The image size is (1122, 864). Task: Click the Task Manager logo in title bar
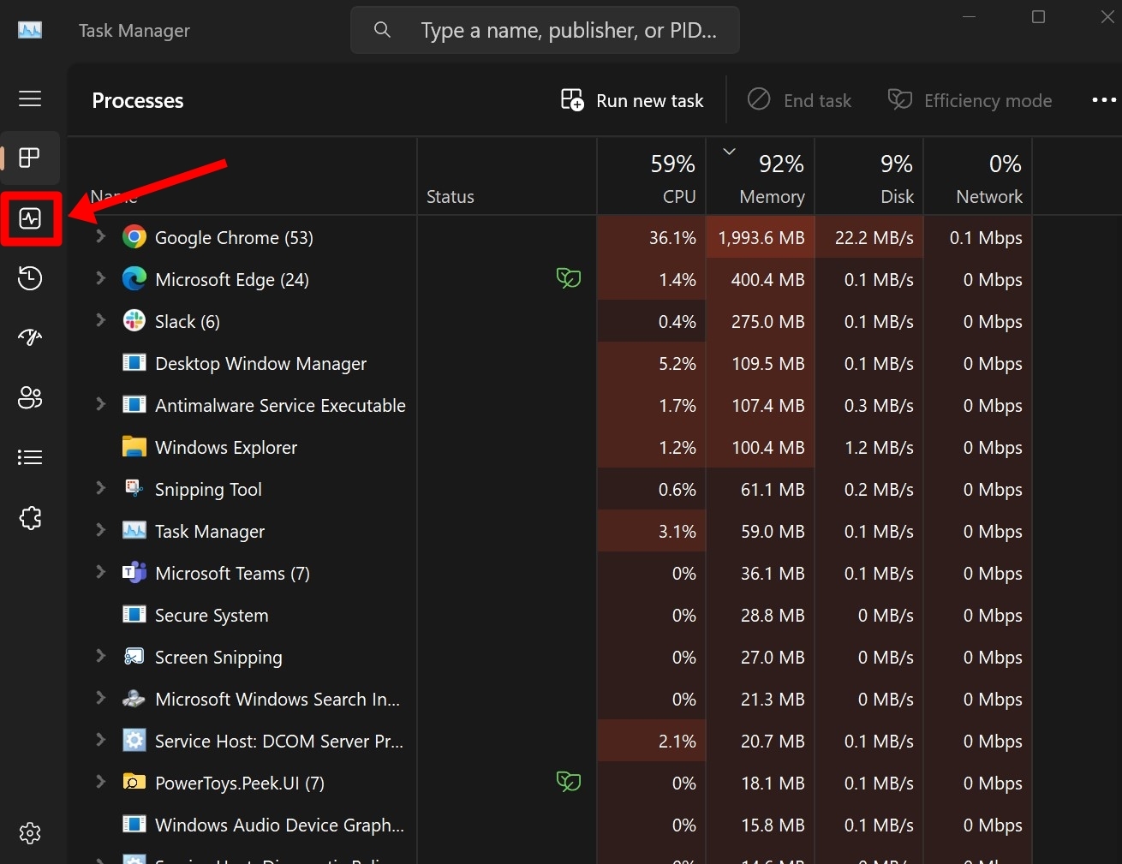point(30,30)
